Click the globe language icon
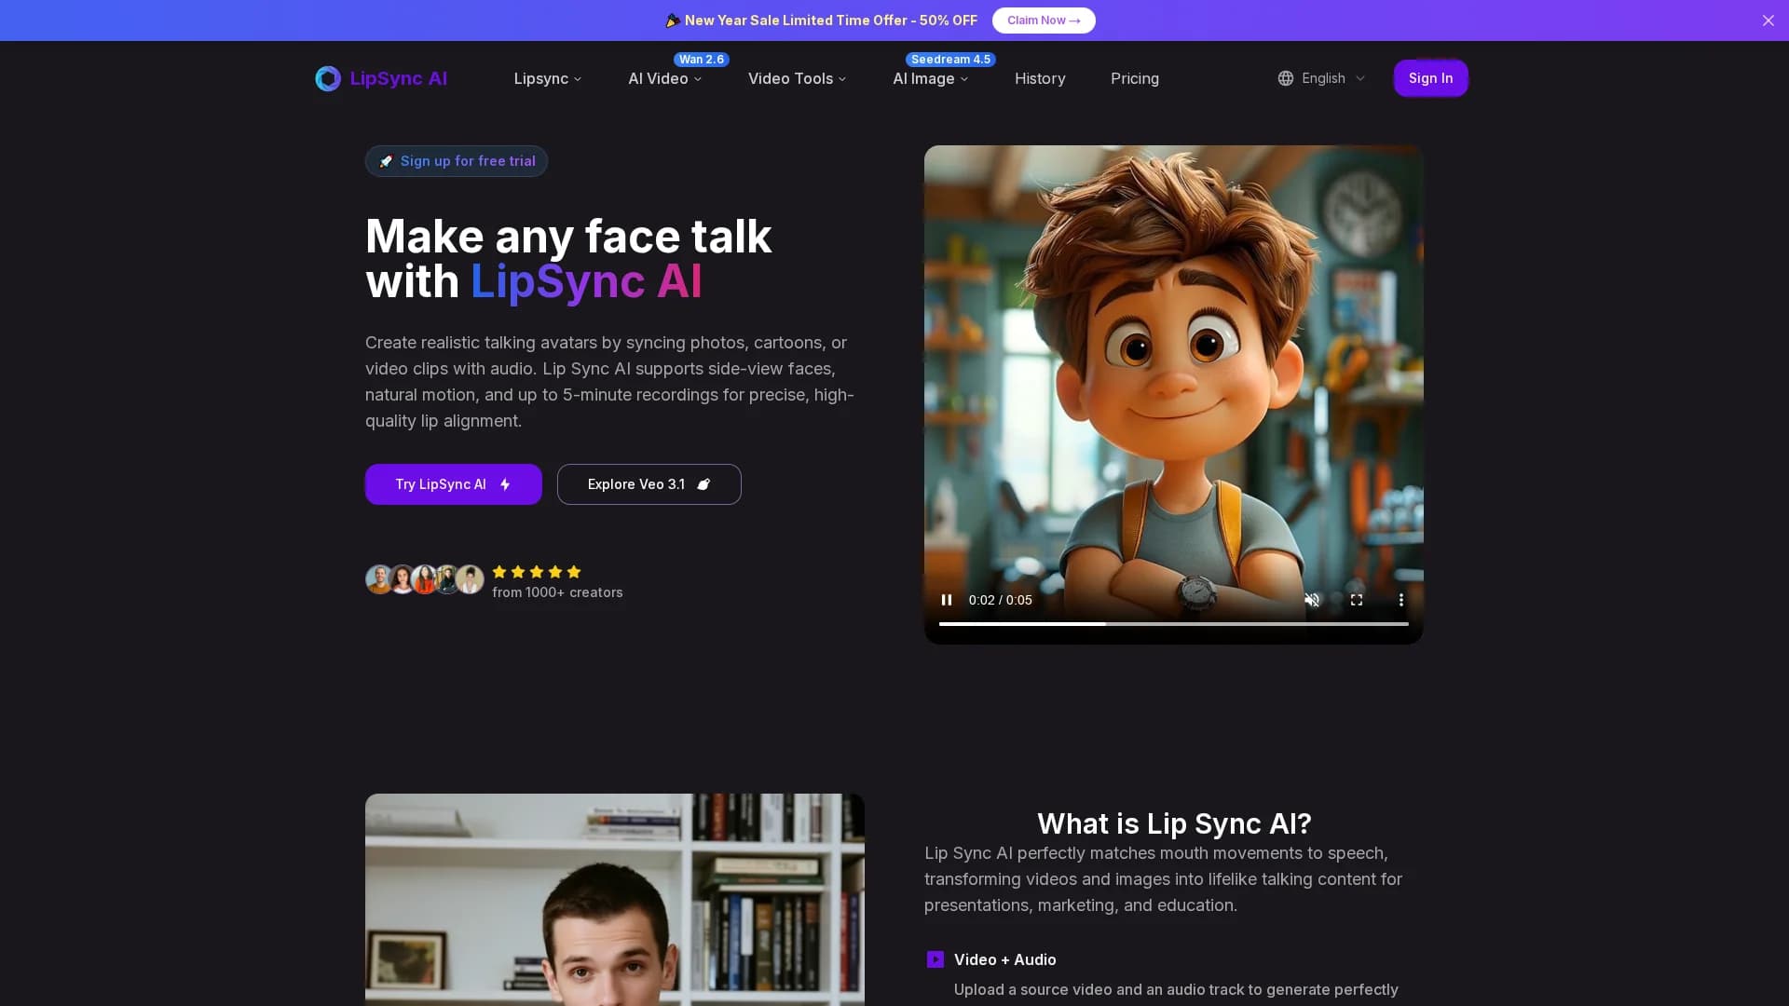This screenshot has width=1789, height=1006. click(x=1285, y=78)
